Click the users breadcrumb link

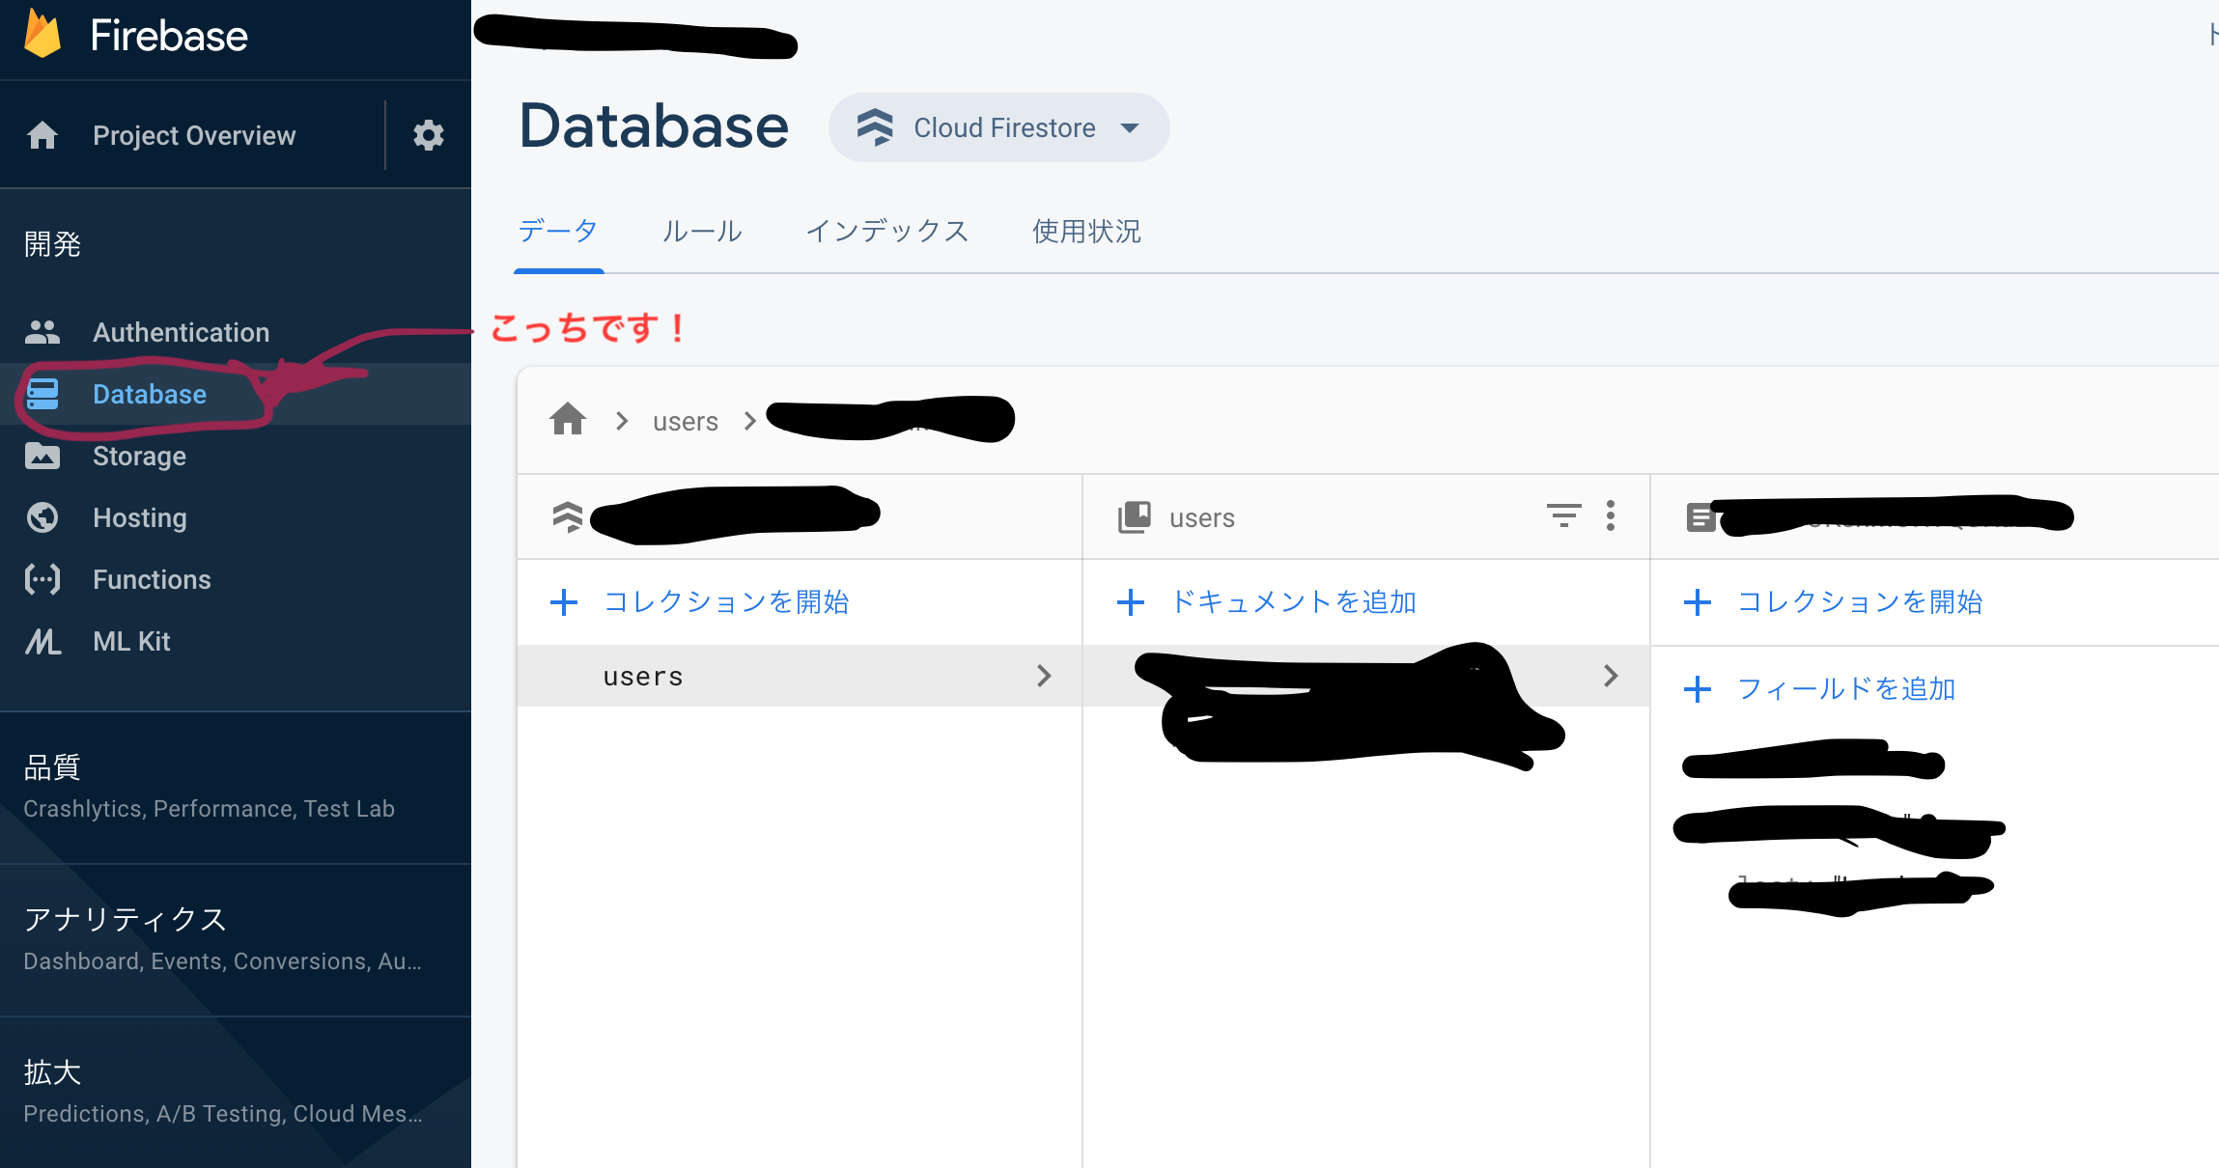[685, 420]
